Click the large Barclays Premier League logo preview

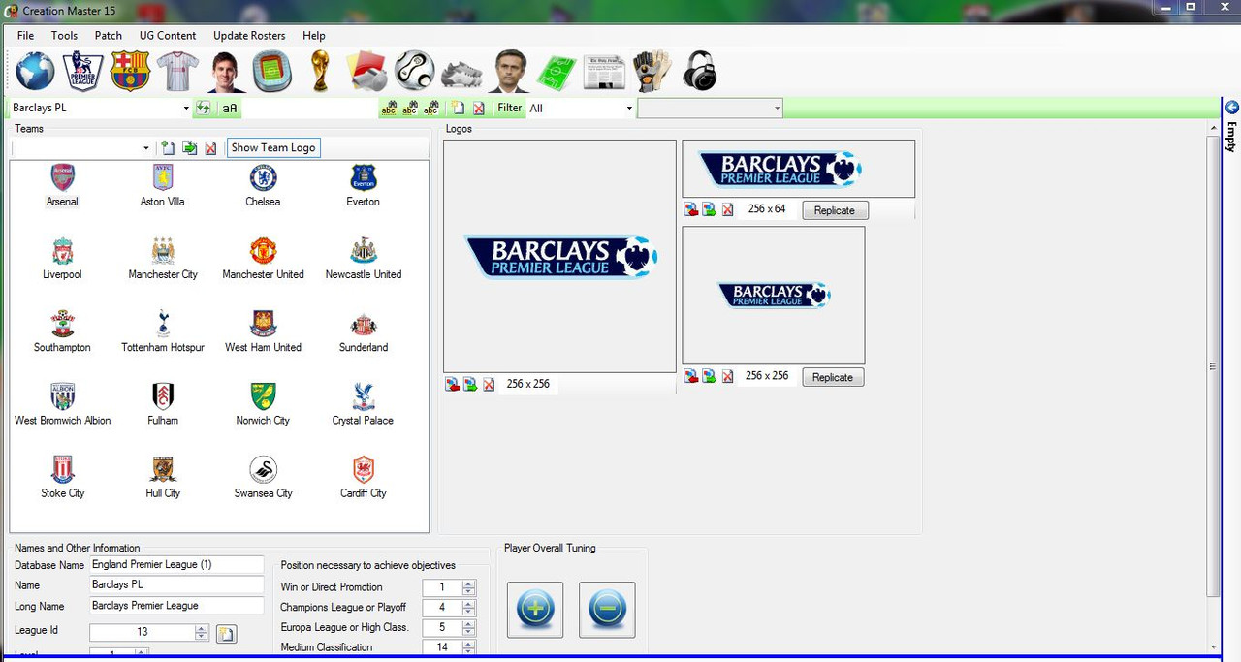click(x=559, y=256)
